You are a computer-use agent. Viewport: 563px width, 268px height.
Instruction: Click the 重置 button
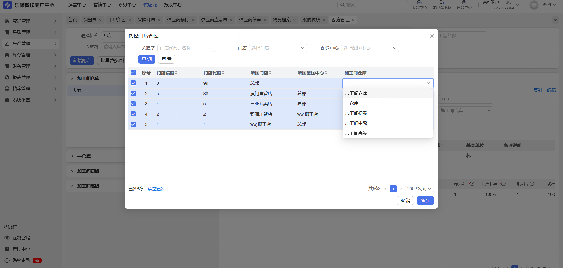166,59
